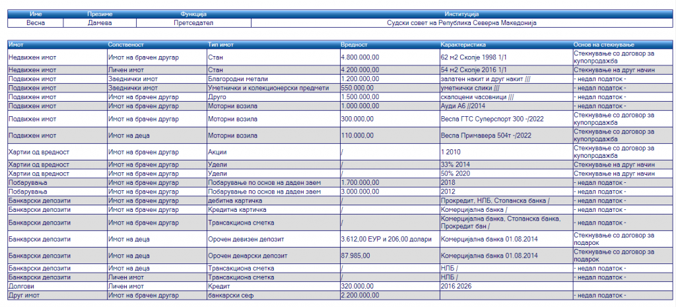Image resolution: width=676 pixels, height=307 pixels.
Task: Select the Долгови row label
Action: (20, 287)
